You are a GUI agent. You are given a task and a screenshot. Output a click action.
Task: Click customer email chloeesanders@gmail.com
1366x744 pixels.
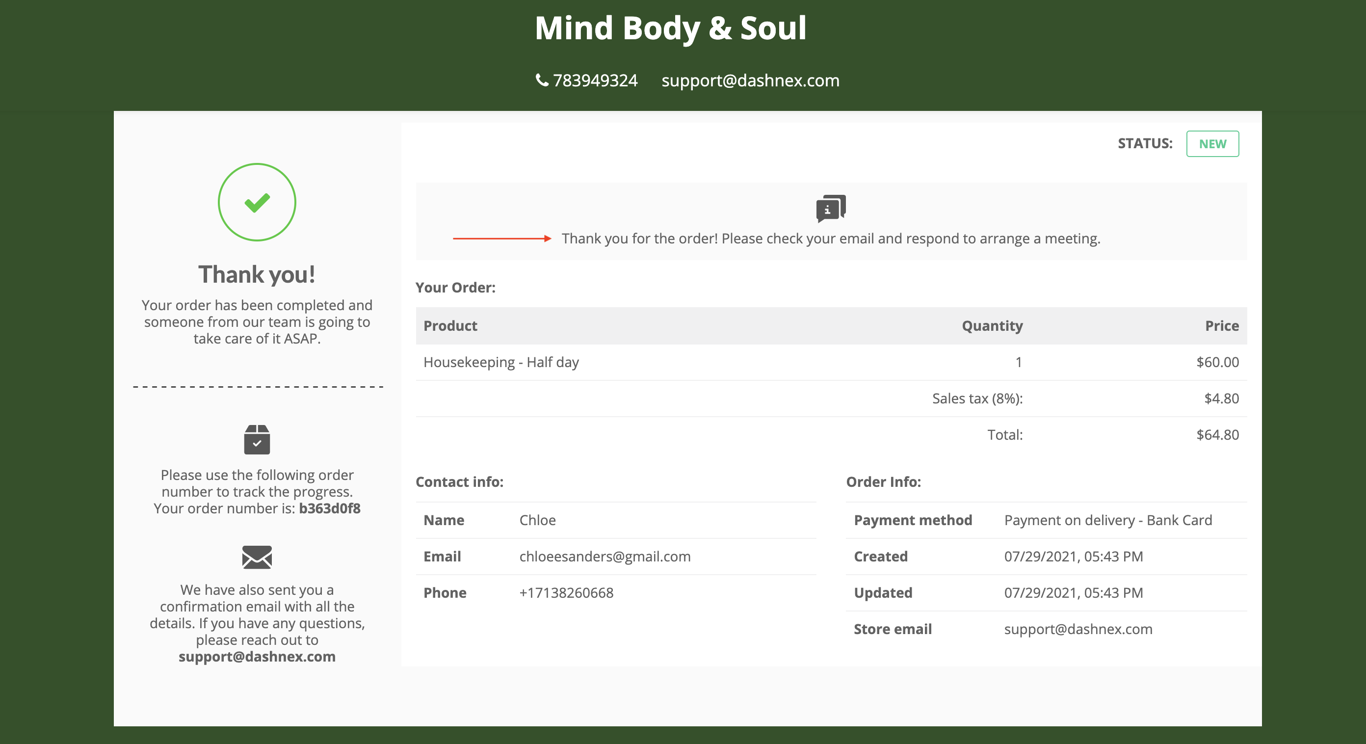click(x=604, y=556)
